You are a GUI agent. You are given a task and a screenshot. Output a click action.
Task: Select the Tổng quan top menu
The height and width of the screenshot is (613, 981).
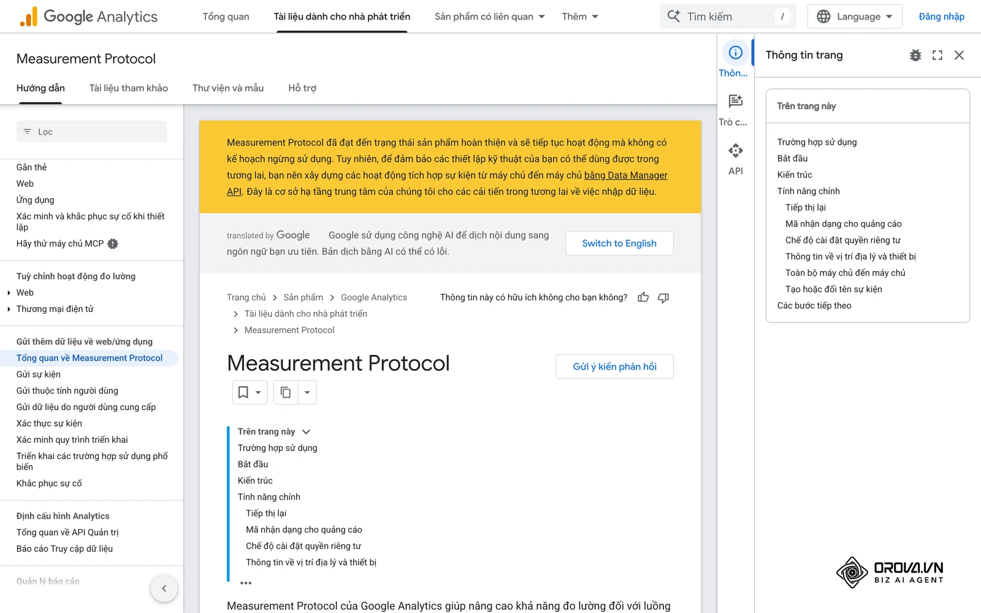(x=226, y=17)
